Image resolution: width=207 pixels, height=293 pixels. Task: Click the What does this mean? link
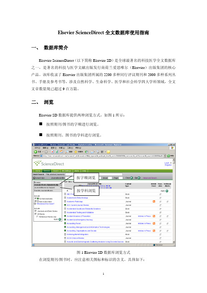[x=45, y=204]
